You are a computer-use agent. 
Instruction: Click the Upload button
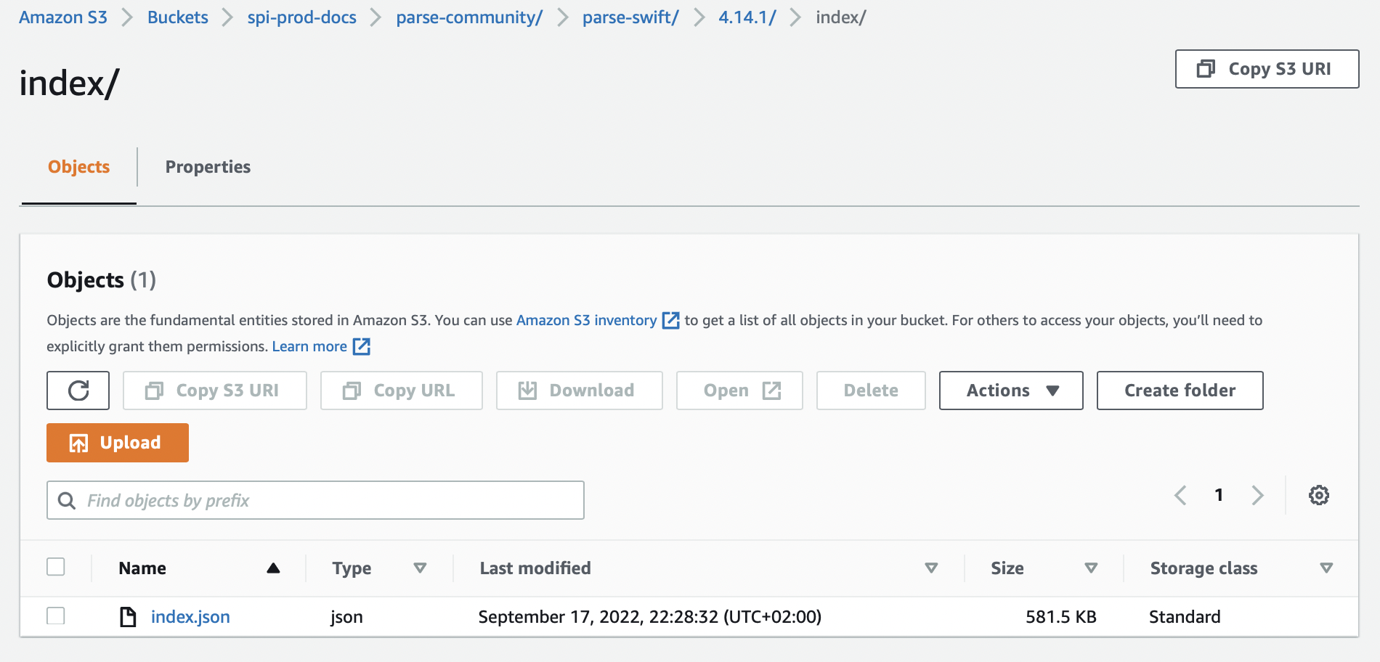[118, 443]
